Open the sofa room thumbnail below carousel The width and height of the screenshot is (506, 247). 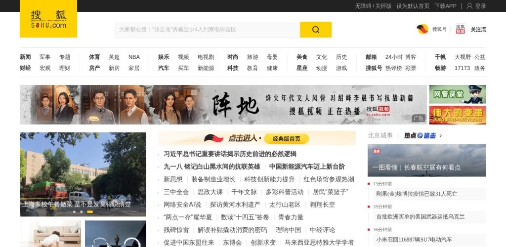click(x=50, y=234)
